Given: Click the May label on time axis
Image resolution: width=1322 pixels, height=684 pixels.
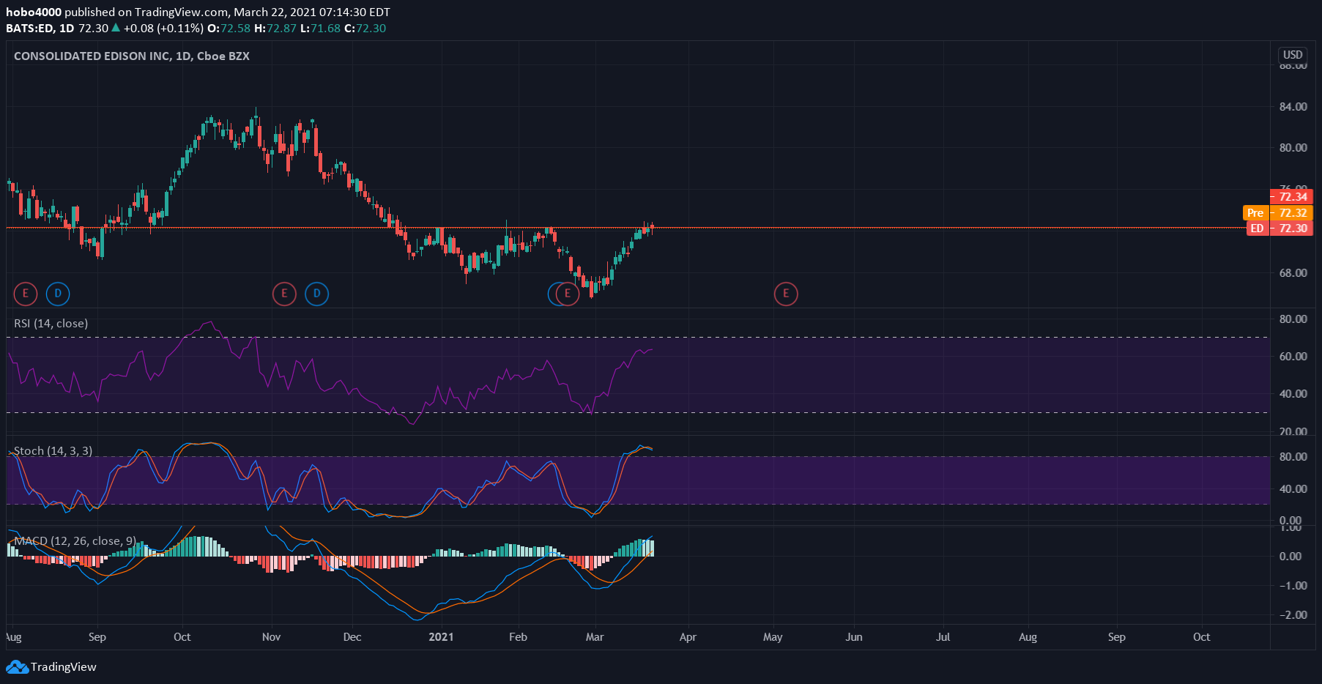Looking at the screenshot, I should click(773, 636).
